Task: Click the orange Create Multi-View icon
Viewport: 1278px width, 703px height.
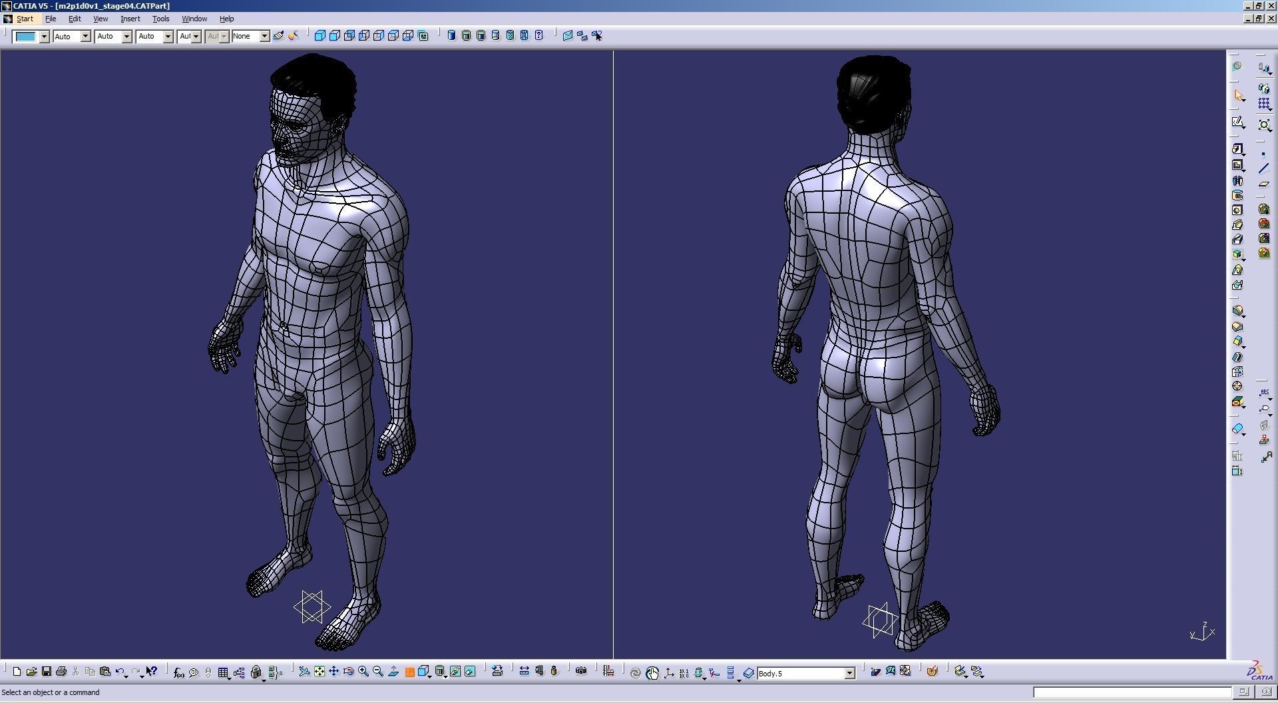Action: click(410, 672)
